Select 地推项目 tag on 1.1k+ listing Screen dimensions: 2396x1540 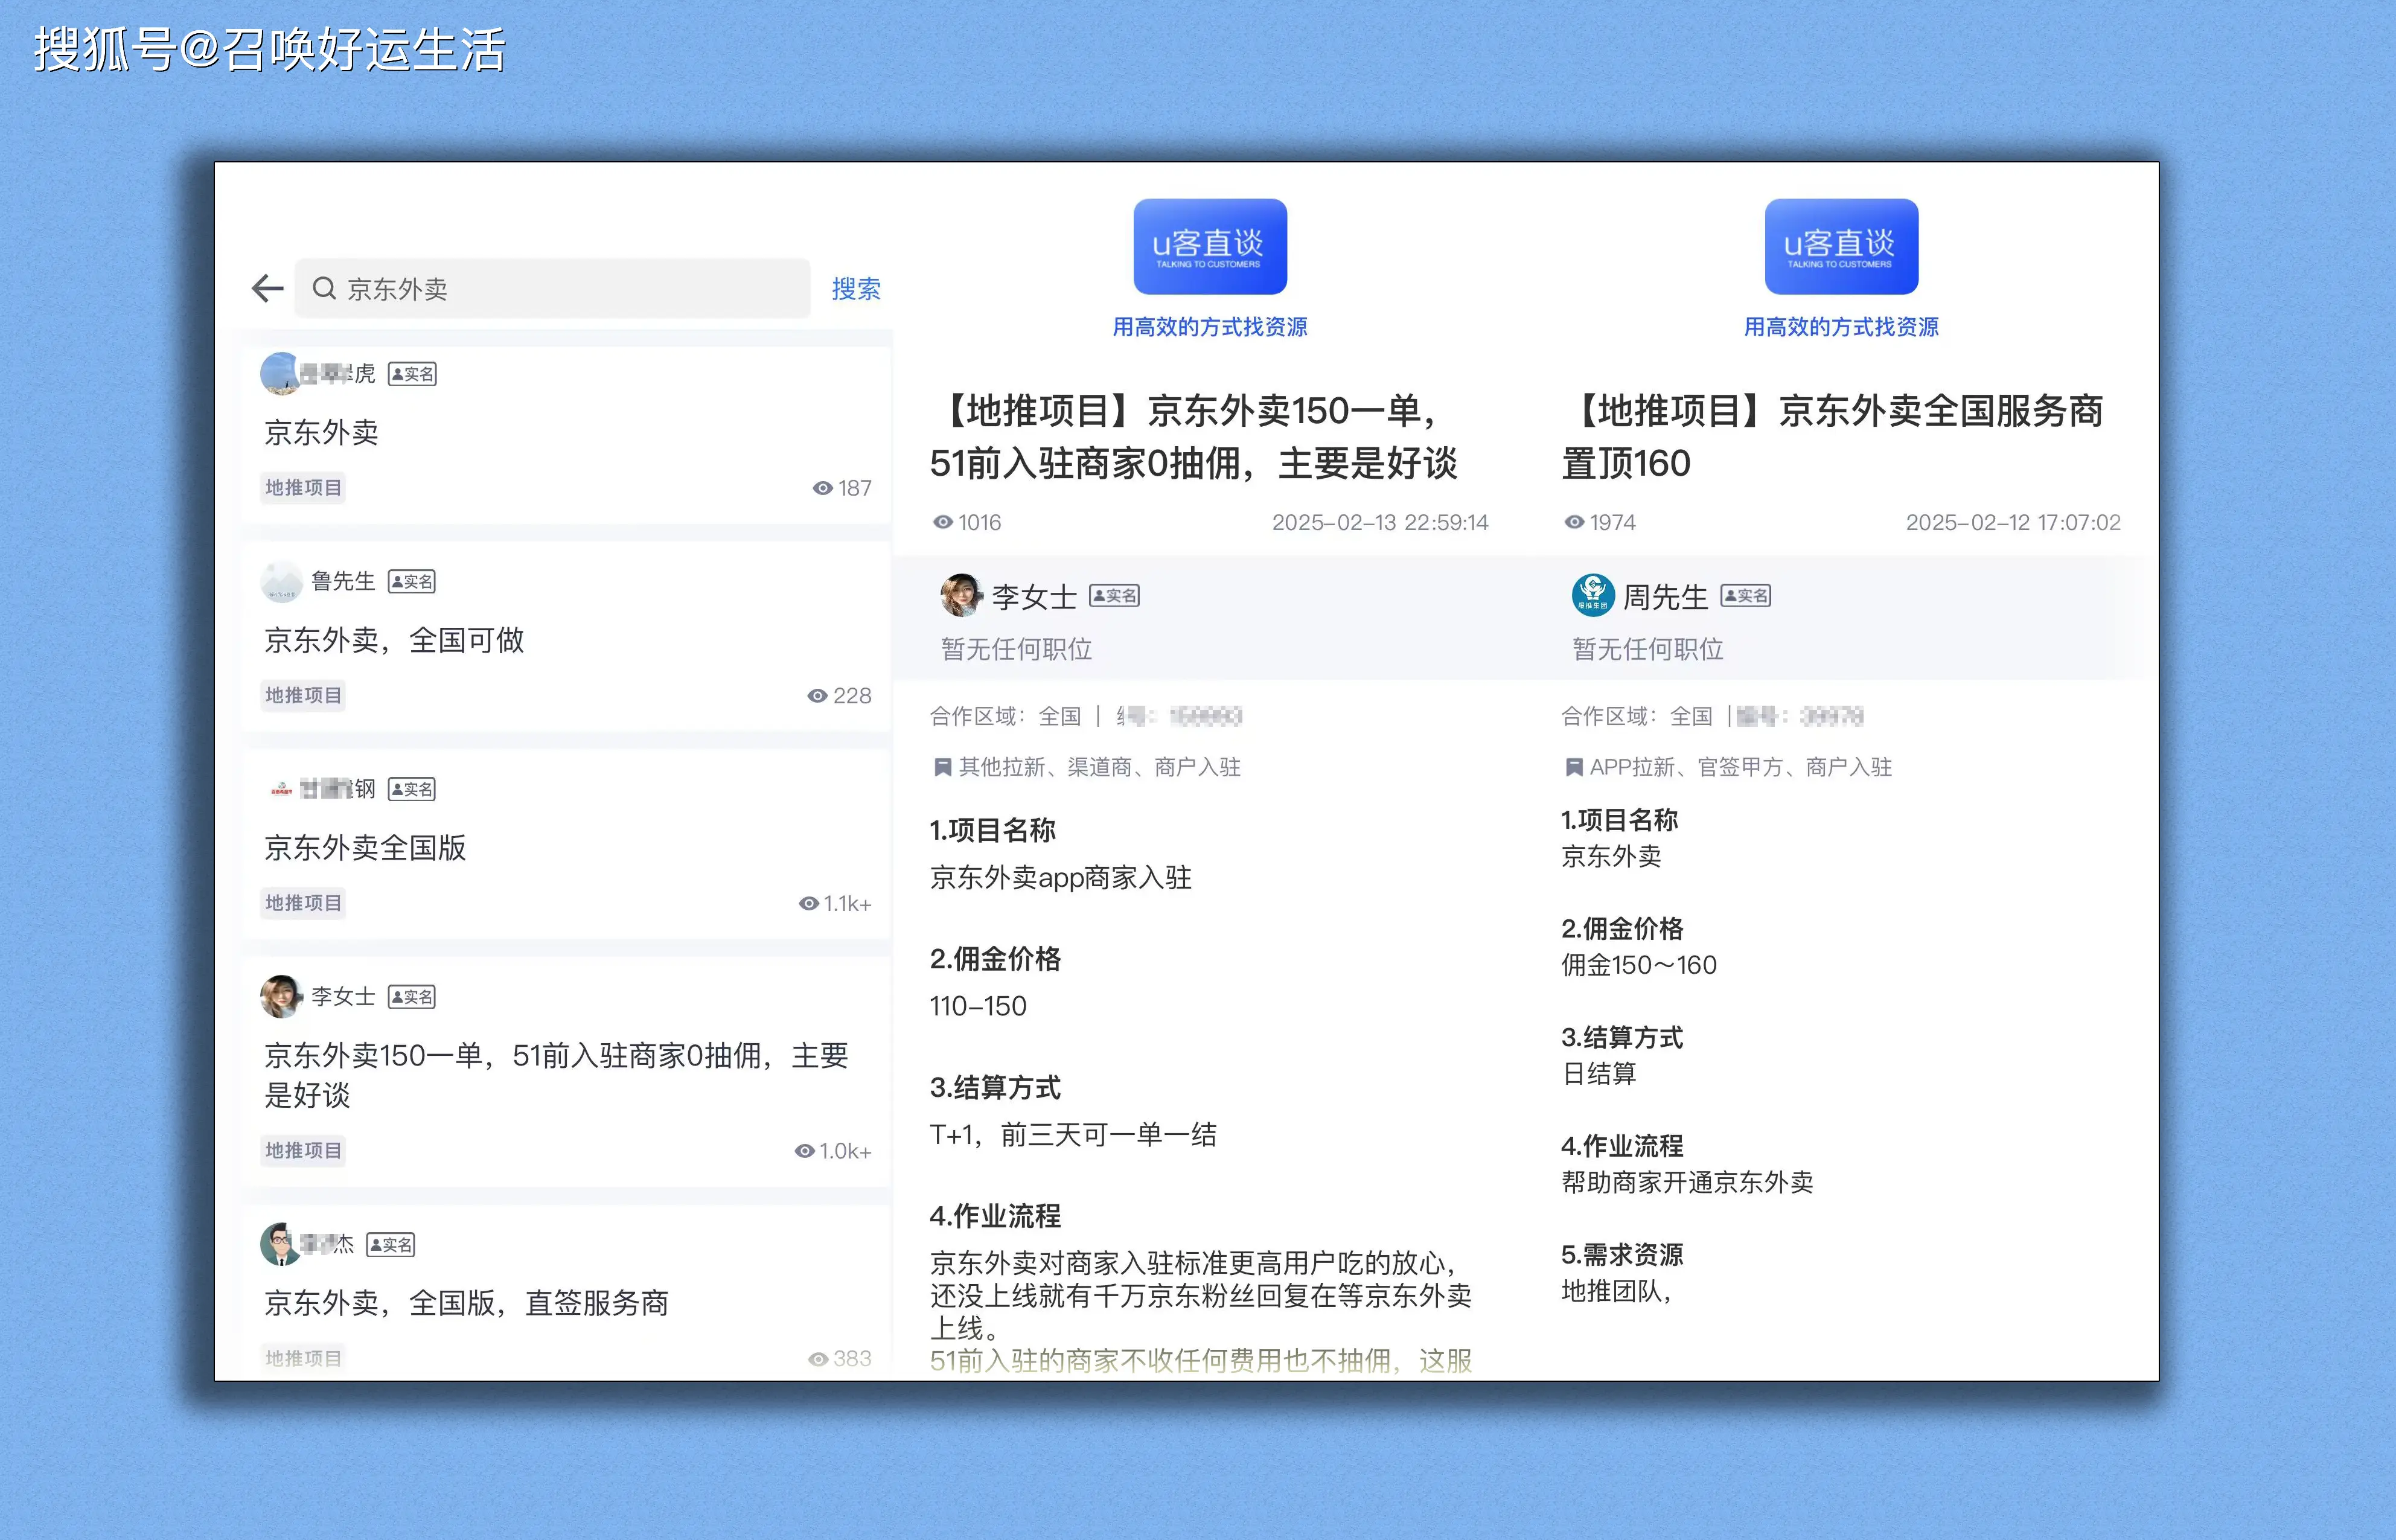(x=303, y=903)
